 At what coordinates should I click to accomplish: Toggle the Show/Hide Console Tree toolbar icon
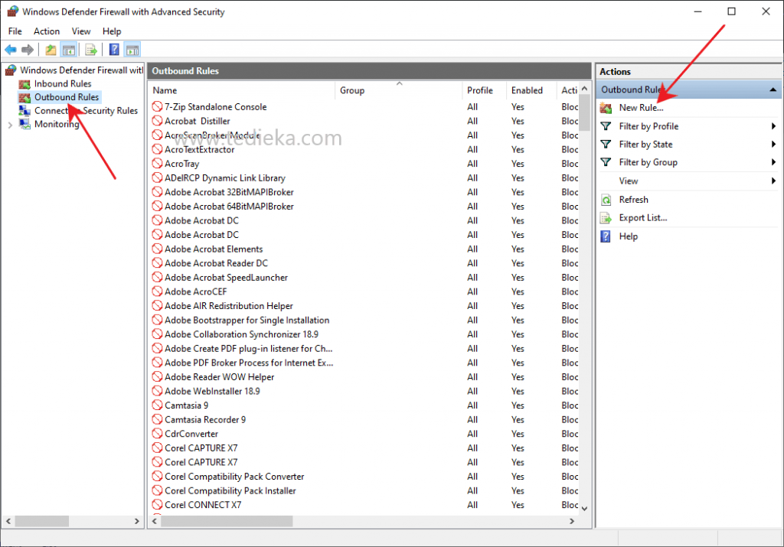click(x=68, y=50)
